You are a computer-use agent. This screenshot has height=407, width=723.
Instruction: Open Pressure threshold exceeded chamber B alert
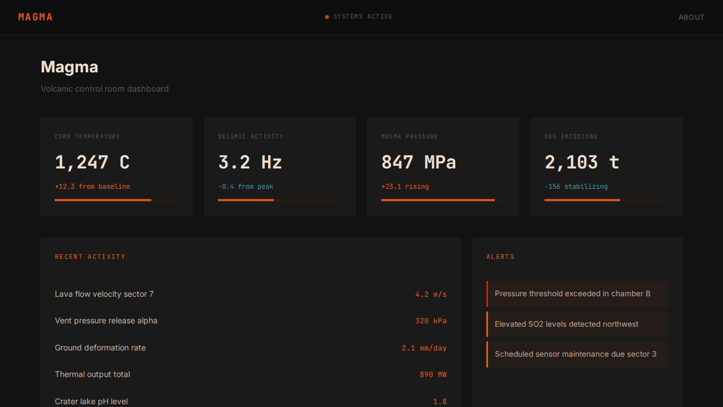pos(577,294)
